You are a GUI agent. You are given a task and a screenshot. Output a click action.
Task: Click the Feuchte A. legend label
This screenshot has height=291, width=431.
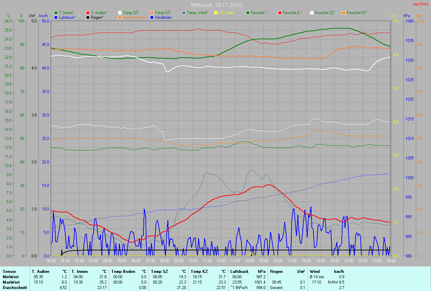(292, 13)
